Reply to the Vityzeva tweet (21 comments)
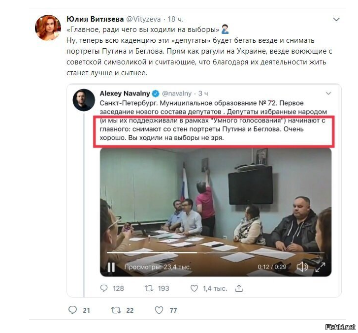Image resolution: width=358 pixels, height=333 pixels. click(72, 310)
